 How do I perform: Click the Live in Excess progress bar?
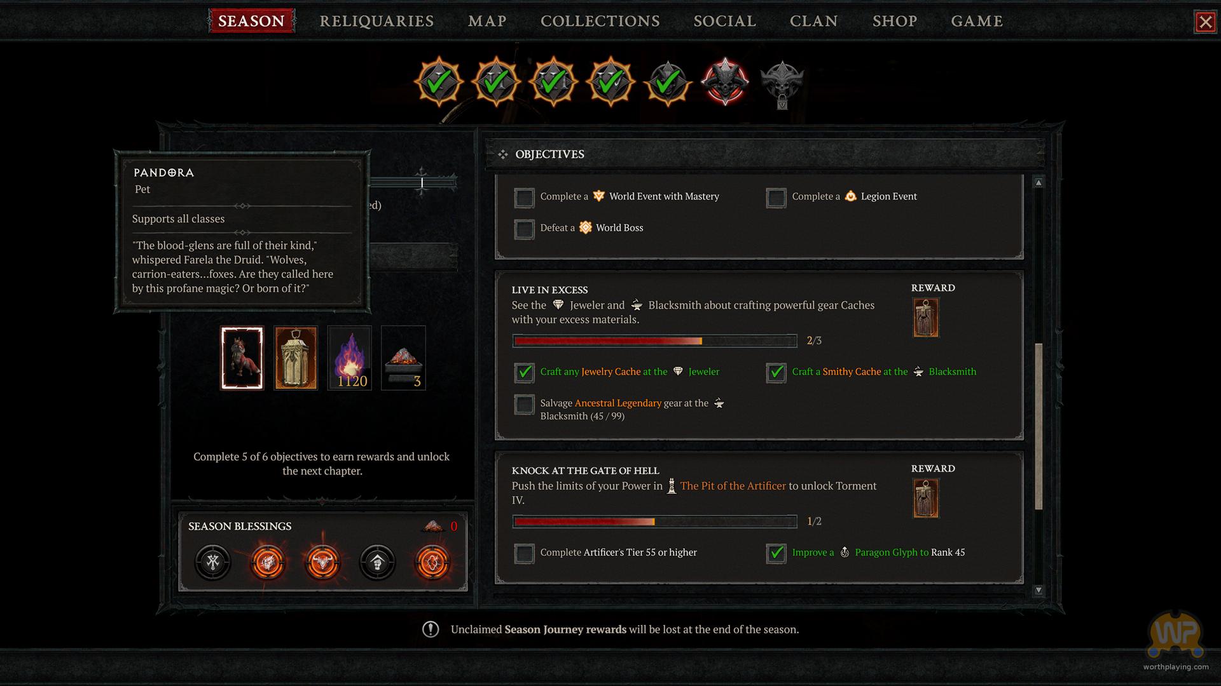click(654, 341)
